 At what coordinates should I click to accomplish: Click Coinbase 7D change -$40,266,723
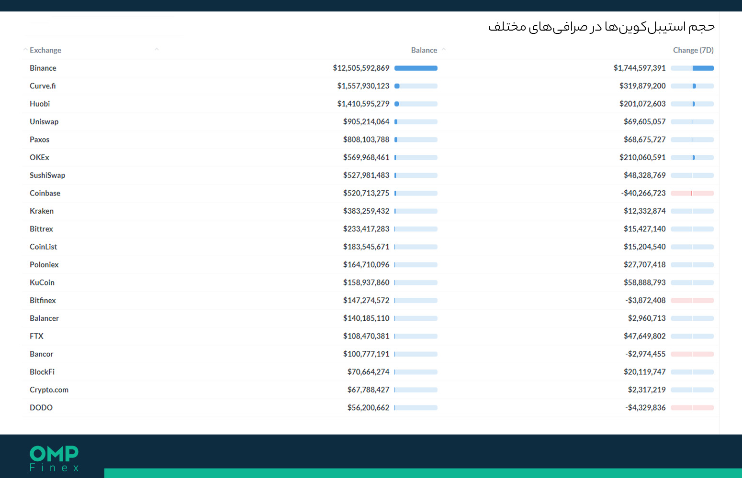[x=643, y=193]
